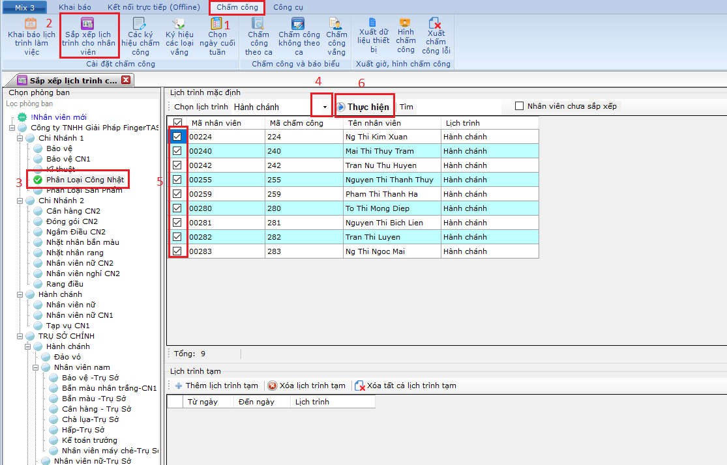Open Khai báo lịch trình làm việc icon

pyautogui.click(x=31, y=24)
